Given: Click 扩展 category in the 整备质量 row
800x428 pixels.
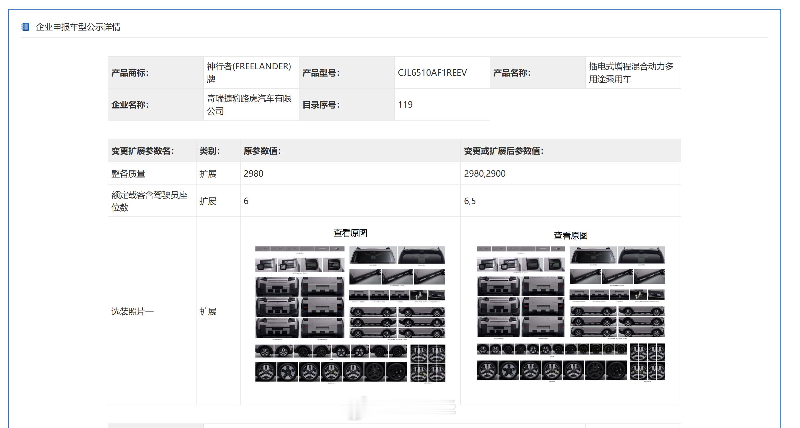Looking at the screenshot, I should (x=208, y=174).
